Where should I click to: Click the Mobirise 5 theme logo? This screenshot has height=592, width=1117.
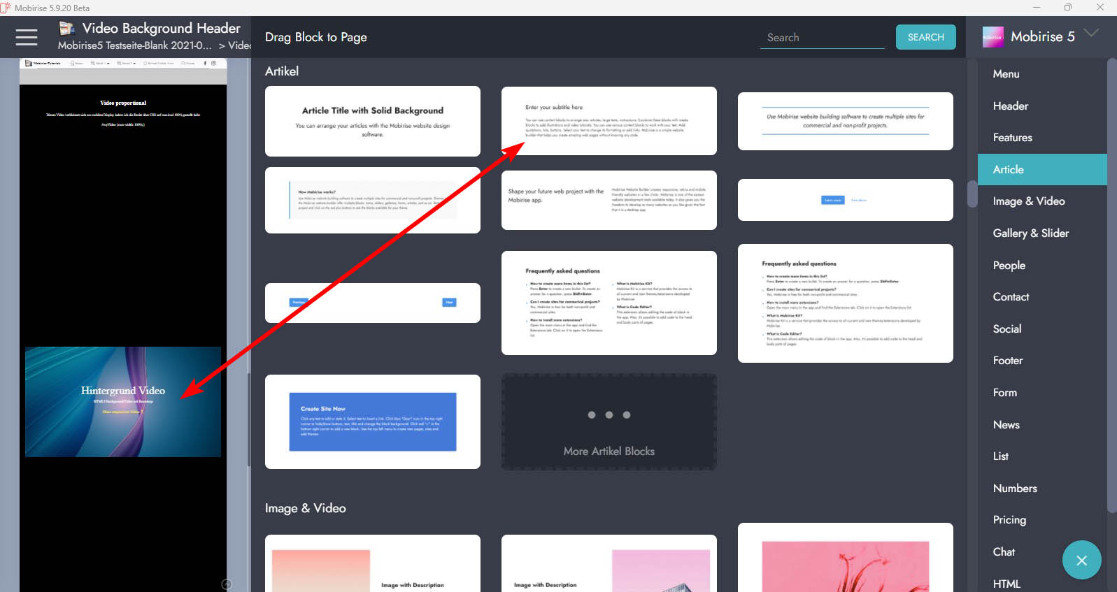(x=993, y=37)
